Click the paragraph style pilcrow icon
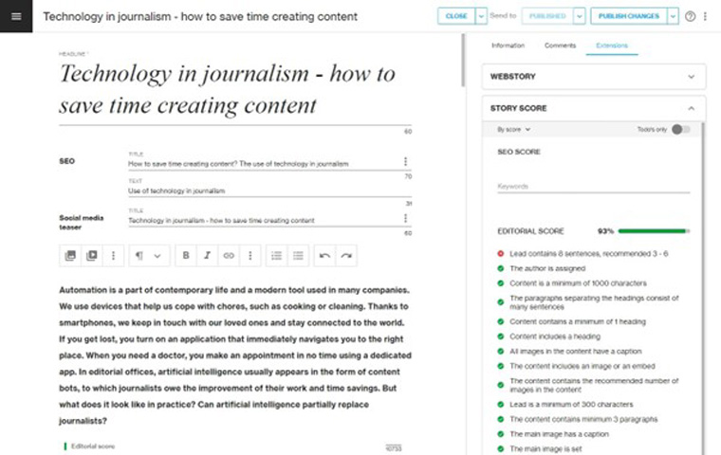 point(139,256)
